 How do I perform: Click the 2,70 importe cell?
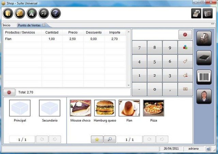point(114,39)
